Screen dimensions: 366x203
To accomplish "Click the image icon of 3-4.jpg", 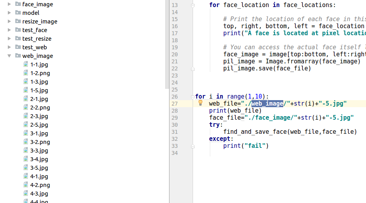I will 25,159.
